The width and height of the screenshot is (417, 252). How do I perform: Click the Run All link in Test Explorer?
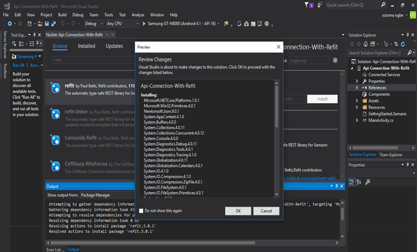(19, 65)
